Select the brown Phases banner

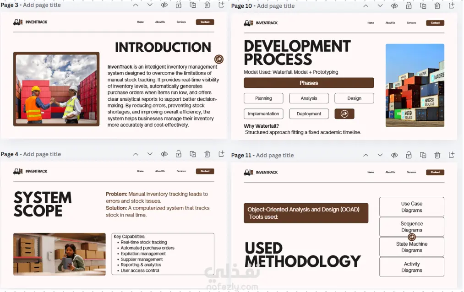tap(309, 83)
